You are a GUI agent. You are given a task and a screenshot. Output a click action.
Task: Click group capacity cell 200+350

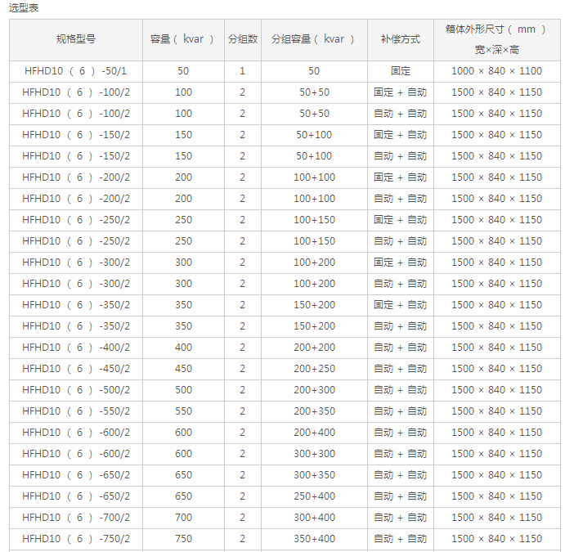[x=314, y=411]
